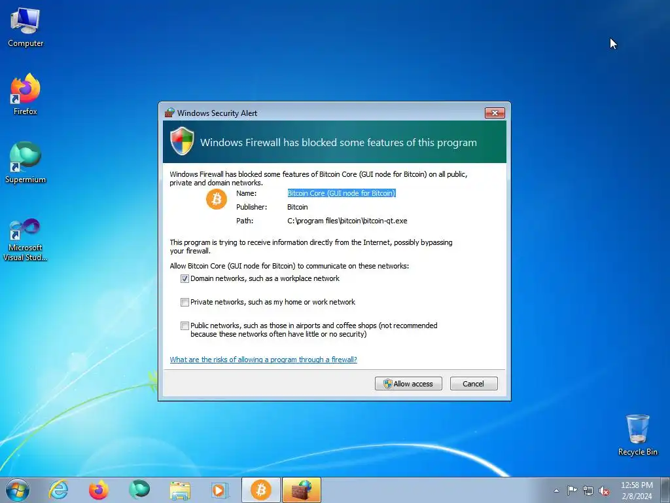Open the muted volume tray icon
Image resolution: width=670 pixels, height=503 pixels.
[x=604, y=491]
